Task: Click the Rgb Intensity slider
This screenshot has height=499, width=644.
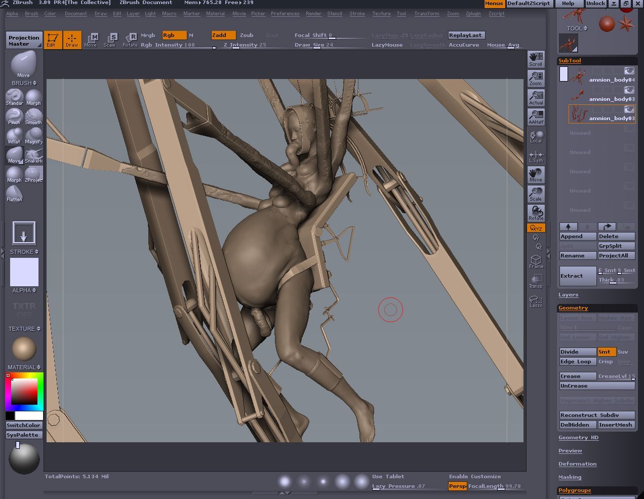Action: click(178, 45)
